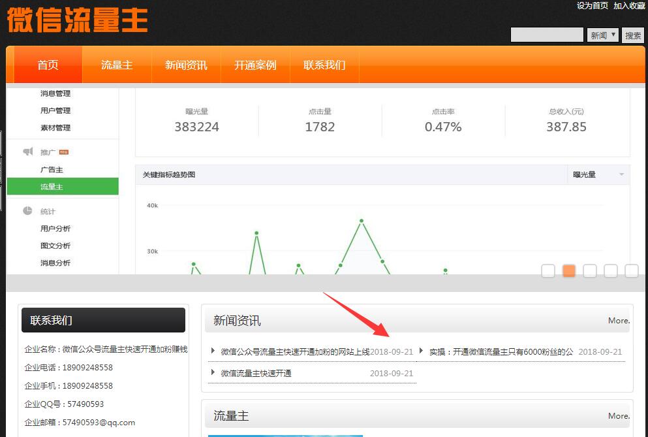
Task: Click the 企业邮箱：57490593@qq.com line
Action: point(80,423)
